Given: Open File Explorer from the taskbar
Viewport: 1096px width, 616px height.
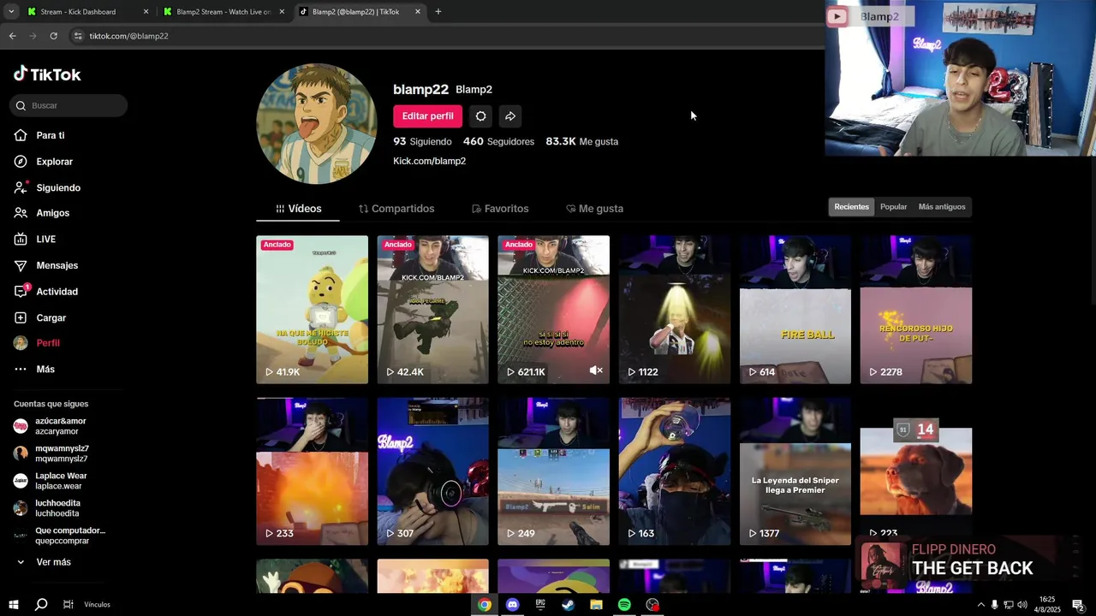Looking at the screenshot, I should [596, 605].
